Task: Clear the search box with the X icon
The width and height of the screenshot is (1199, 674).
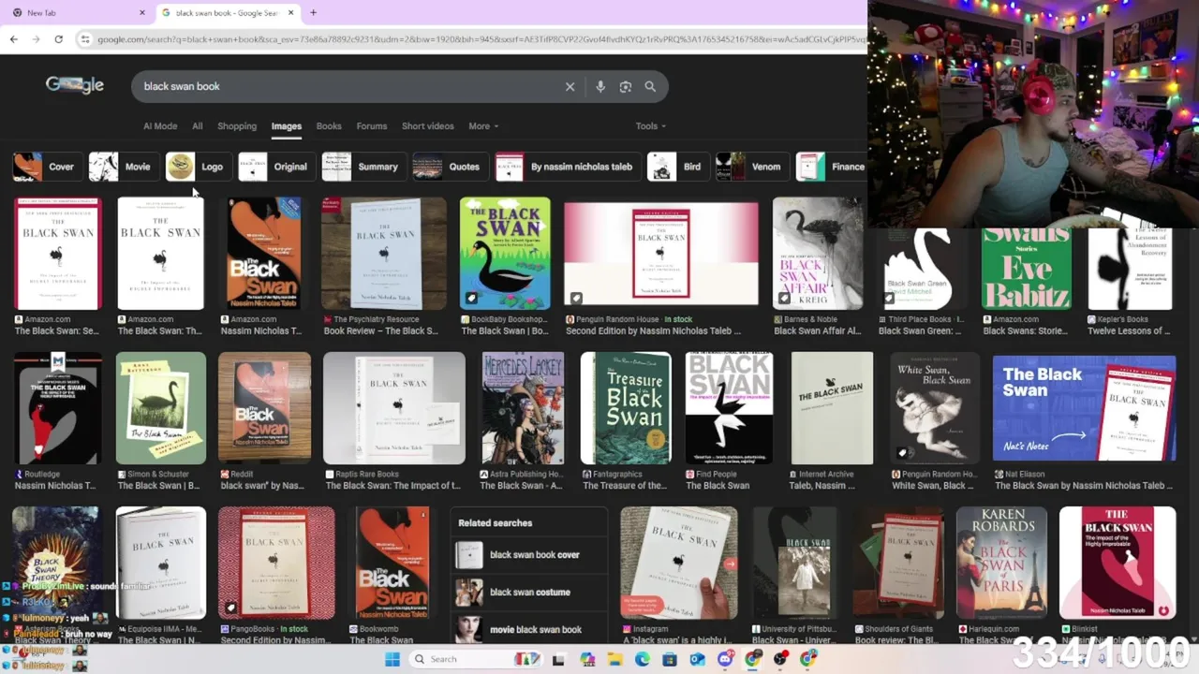Action: (570, 86)
